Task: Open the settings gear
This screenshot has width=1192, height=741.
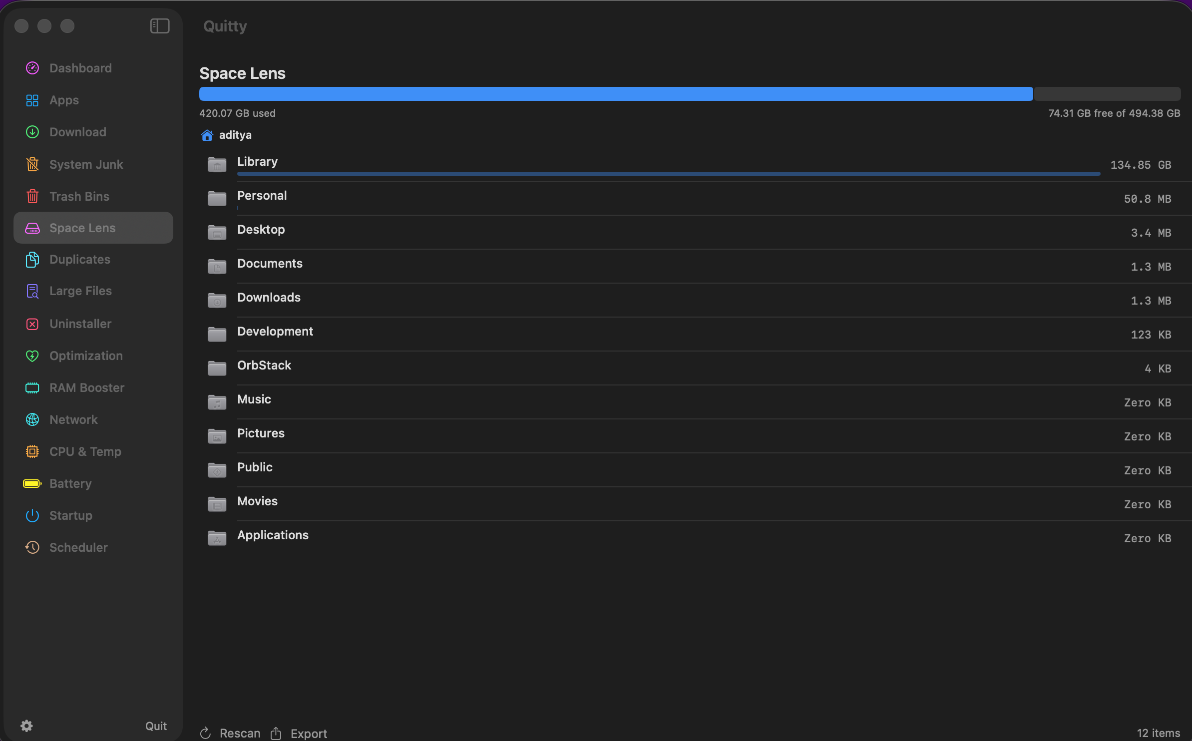Action: pyautogui.click(x=26, y=726)
